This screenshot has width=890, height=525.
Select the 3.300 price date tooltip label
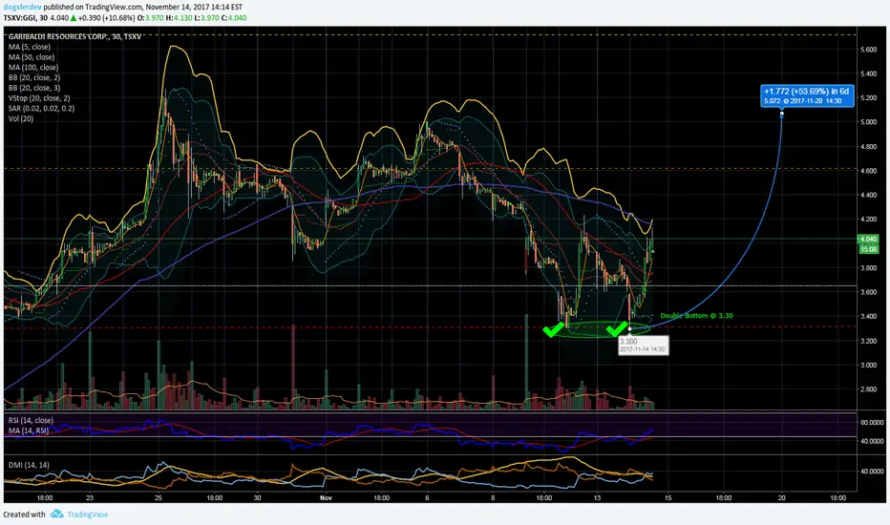click(x=643, y=346)
